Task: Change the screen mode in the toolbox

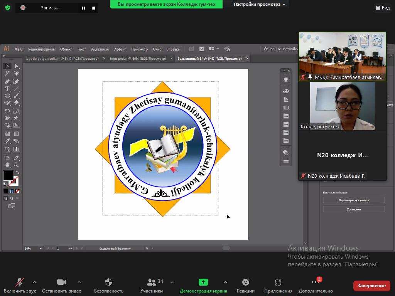Action: click(12, 206)
